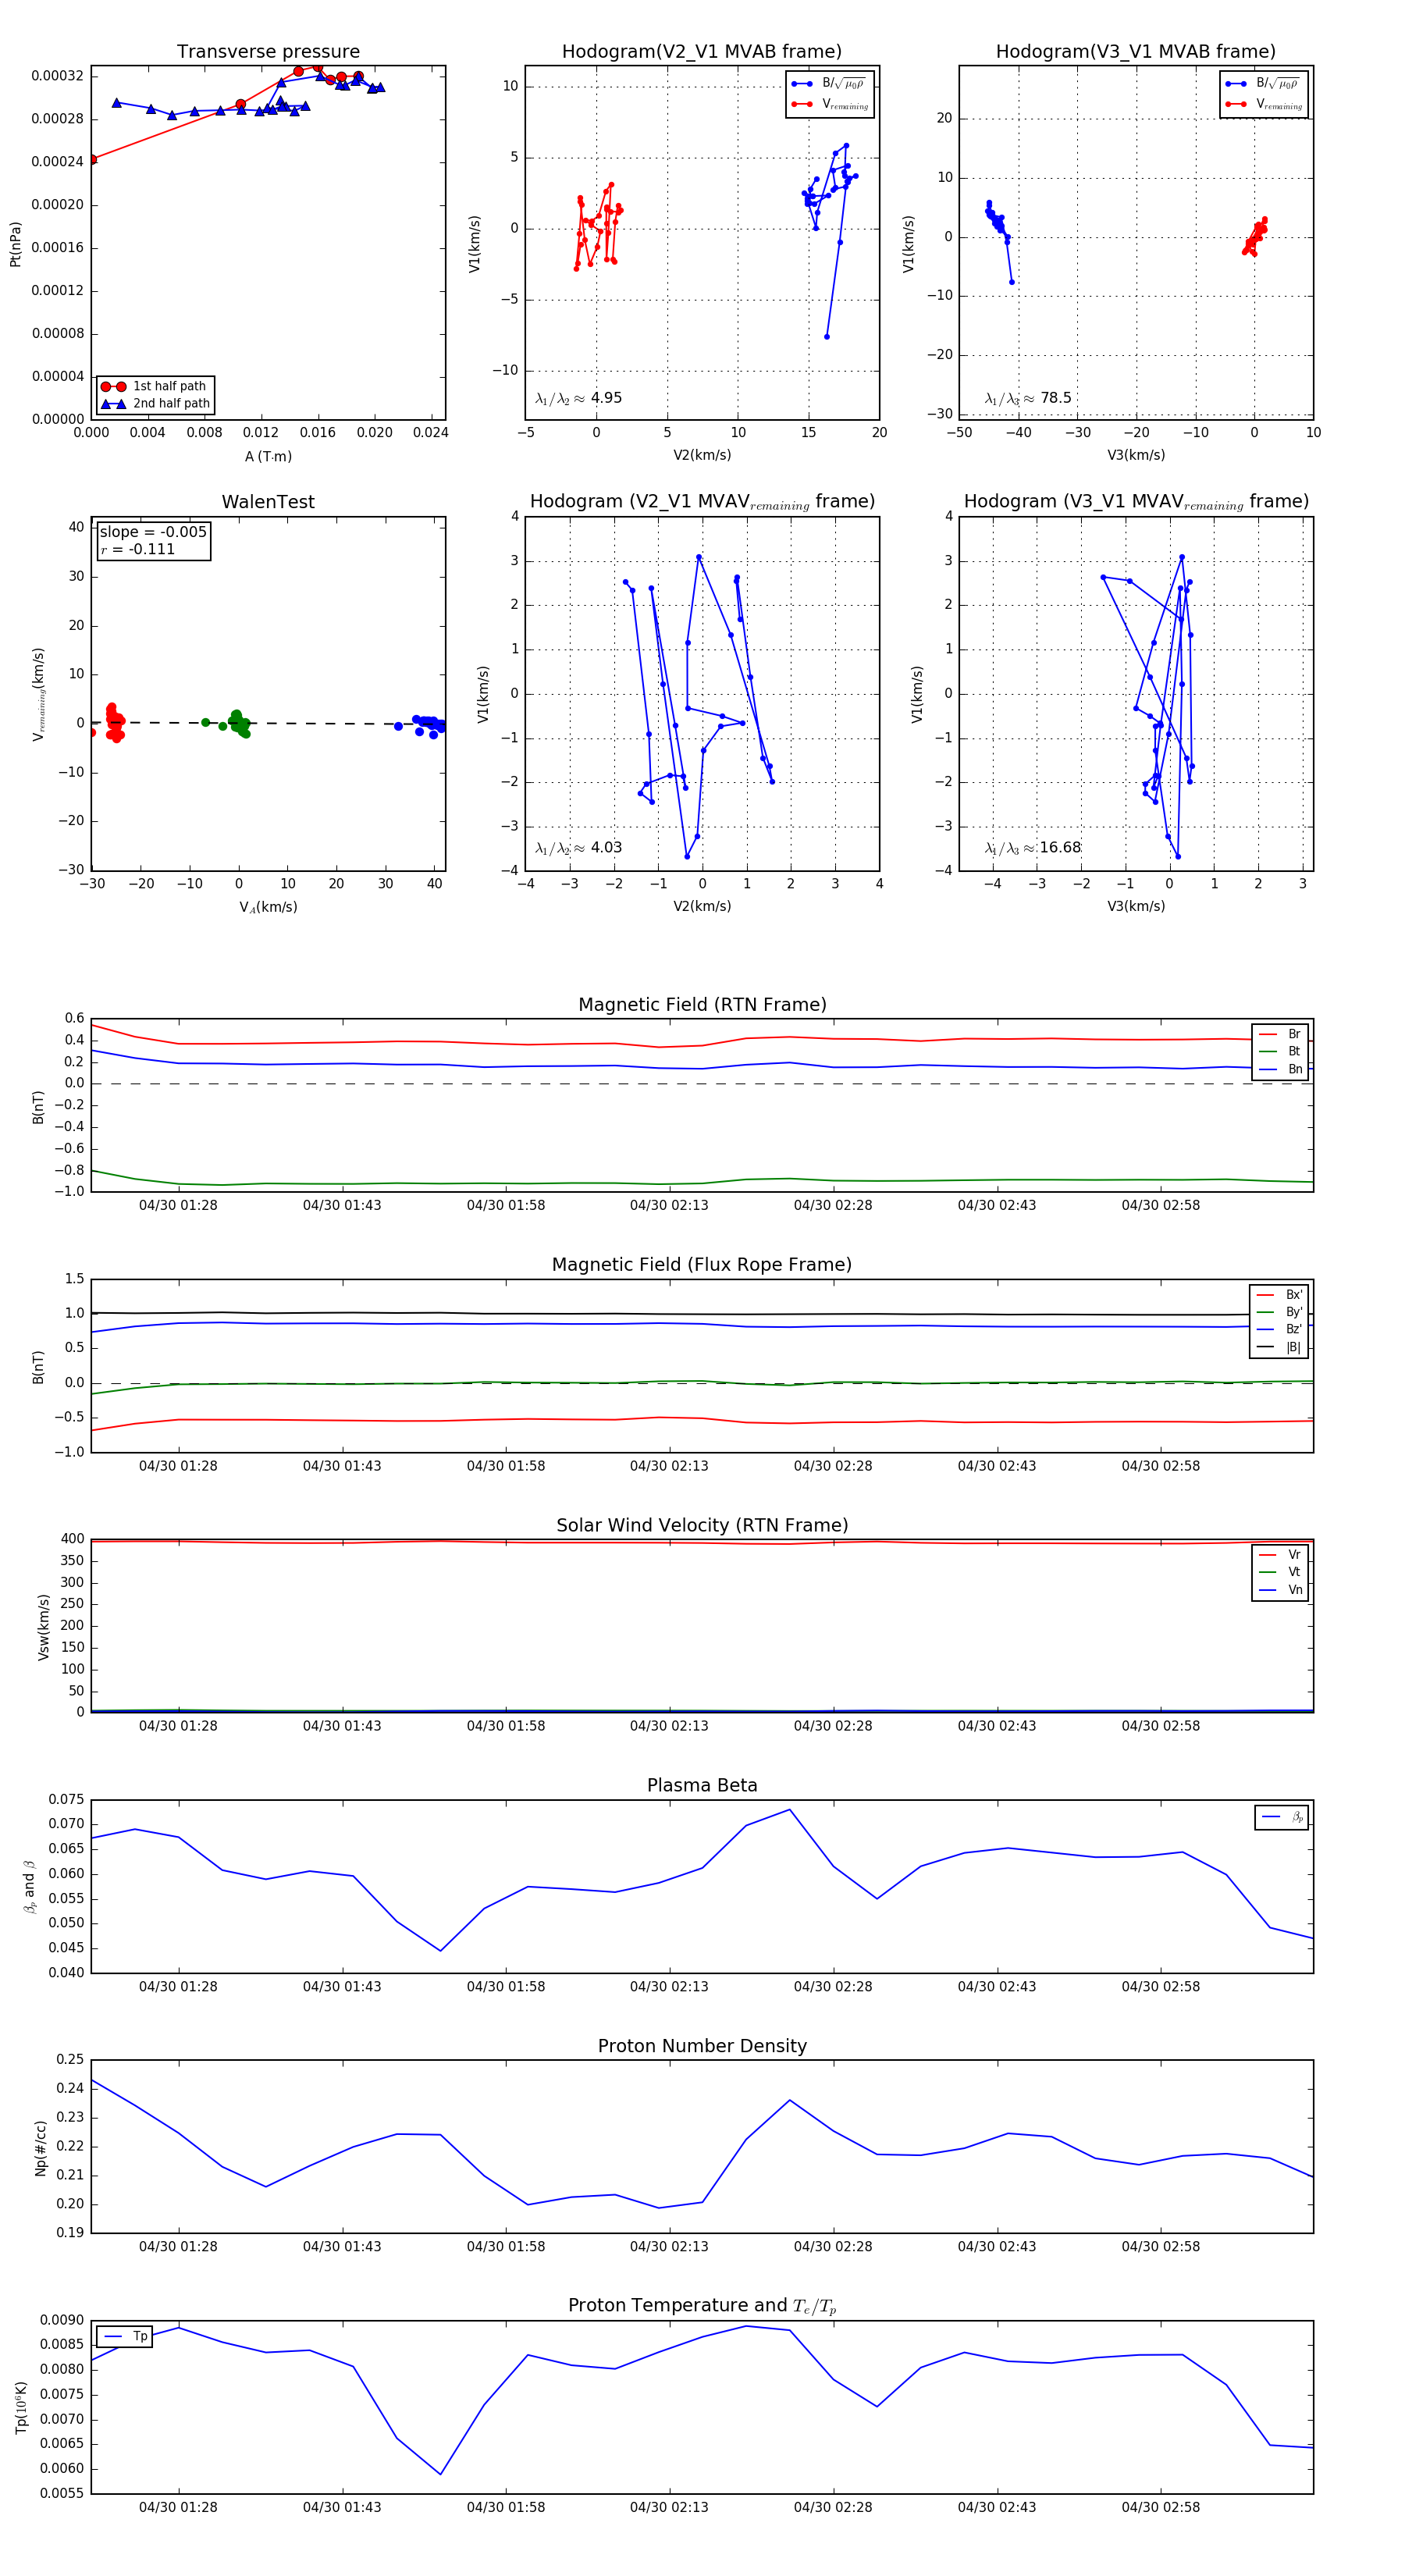The image size is (1405, 2576).
Task: Click the eigenvalue ratio text '16.68'
Action: (1060, 848)
